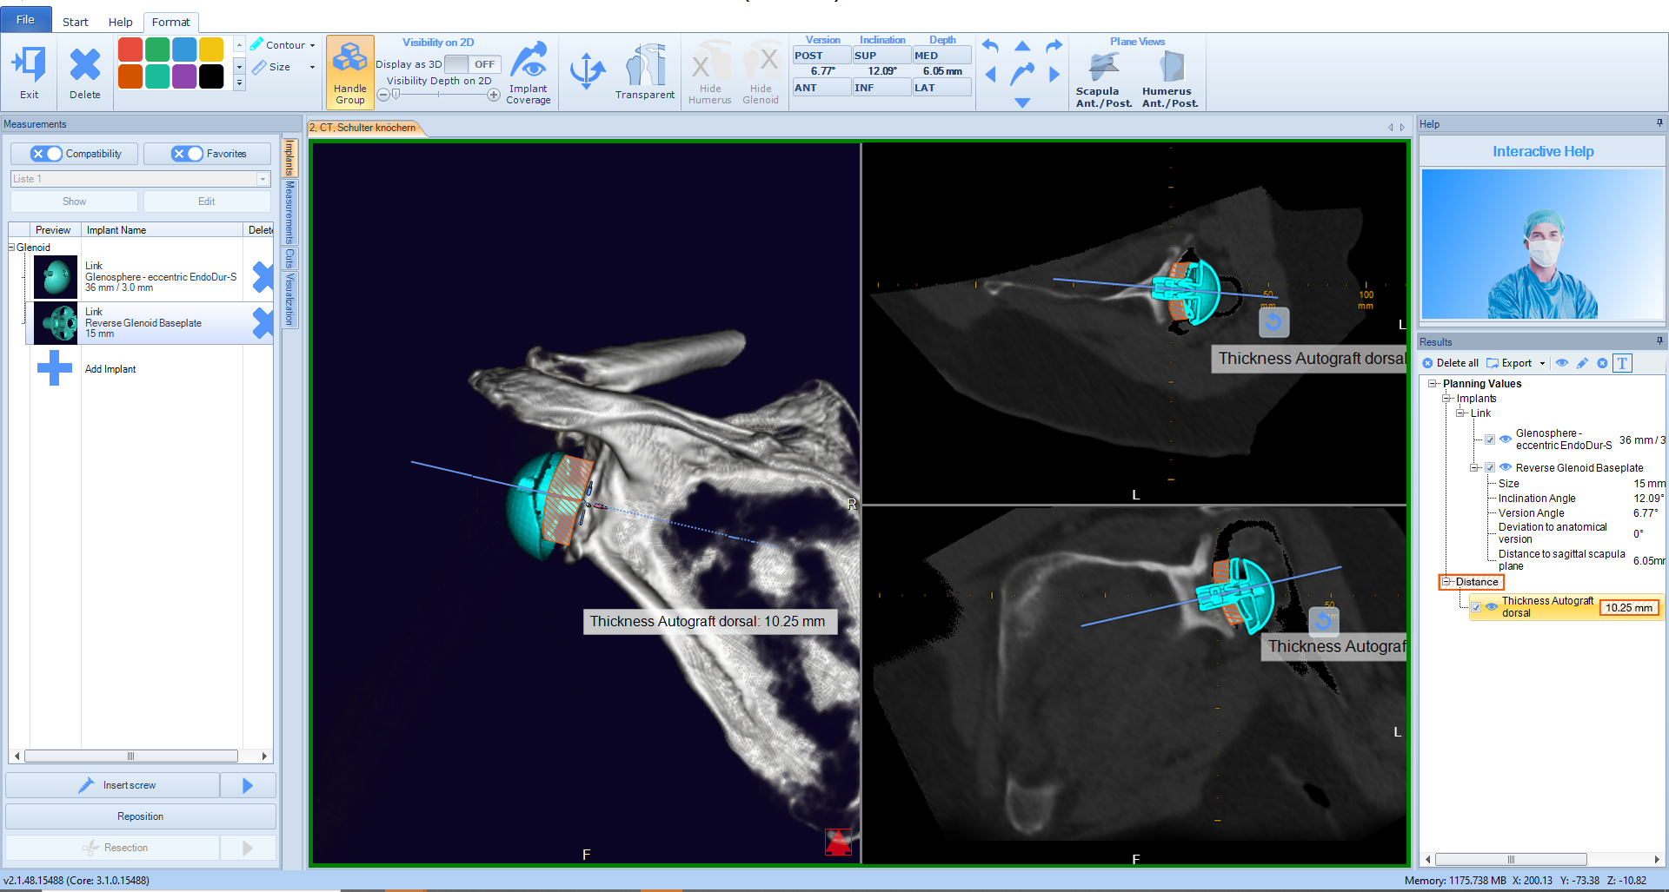Screen dimensions: 1669x892
Task: Click the POST version button
Action: tap(821, 56)
